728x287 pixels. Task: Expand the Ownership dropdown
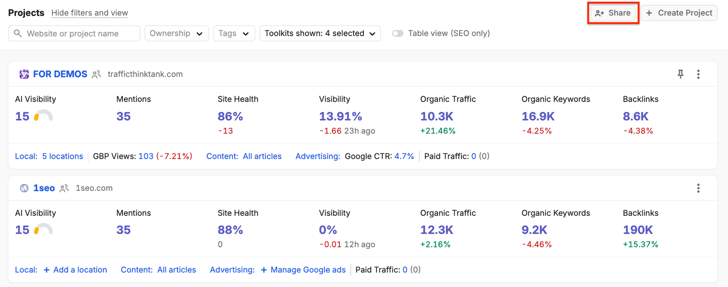[177, 33]
